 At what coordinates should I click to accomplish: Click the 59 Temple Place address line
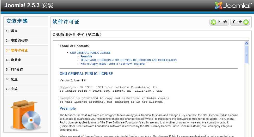[x=111, y=91]
